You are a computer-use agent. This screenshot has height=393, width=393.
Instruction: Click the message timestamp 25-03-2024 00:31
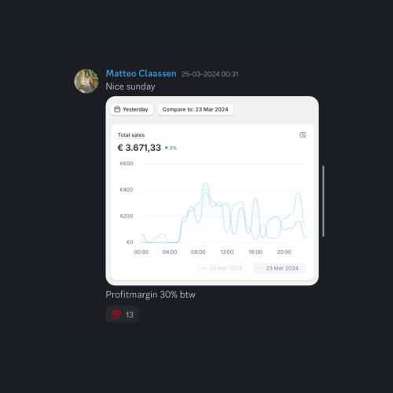coord(210,74)
